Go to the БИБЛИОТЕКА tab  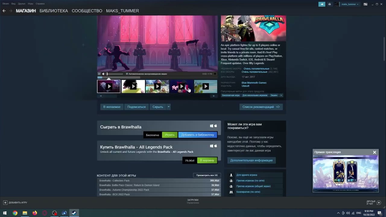pos(54,11)
